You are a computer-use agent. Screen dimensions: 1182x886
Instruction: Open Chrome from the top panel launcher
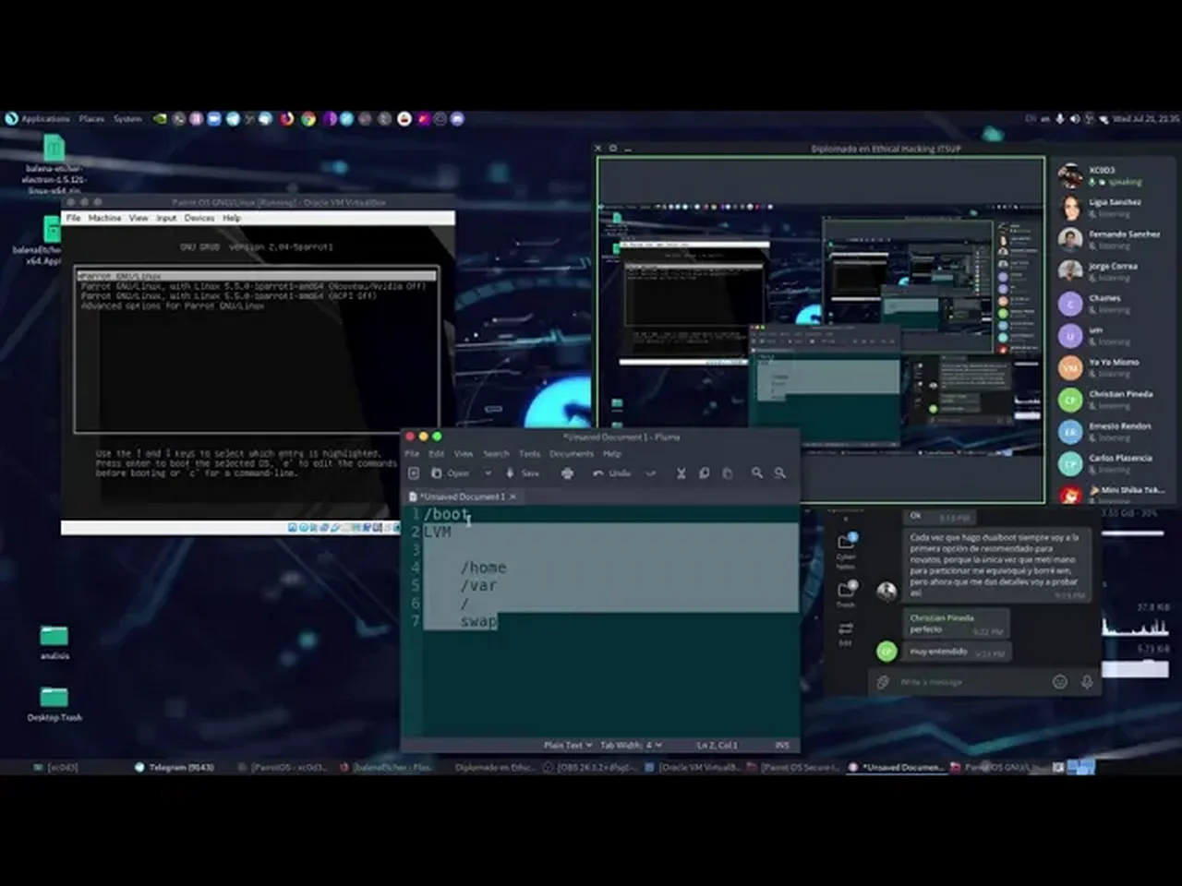click(308, 119)
